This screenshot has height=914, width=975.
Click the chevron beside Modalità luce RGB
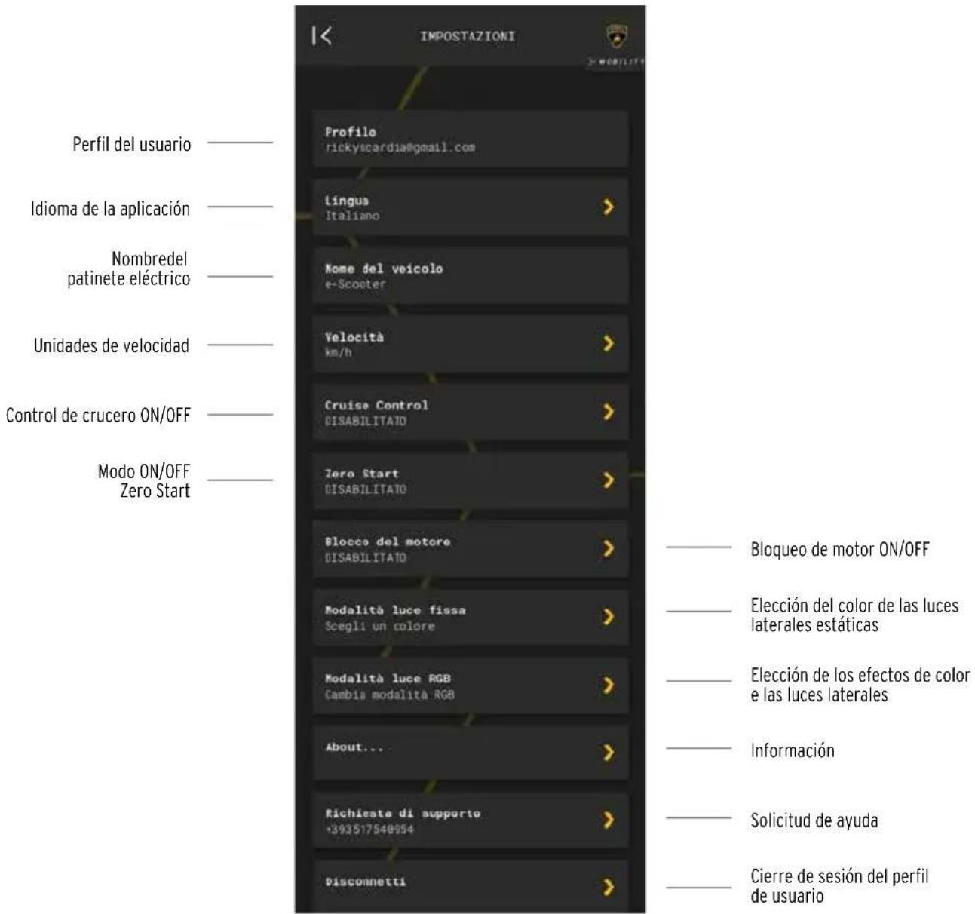tap(609, 685)
